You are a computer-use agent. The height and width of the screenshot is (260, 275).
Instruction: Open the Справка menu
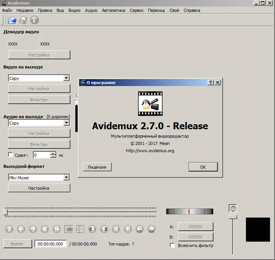click(192, 10)
